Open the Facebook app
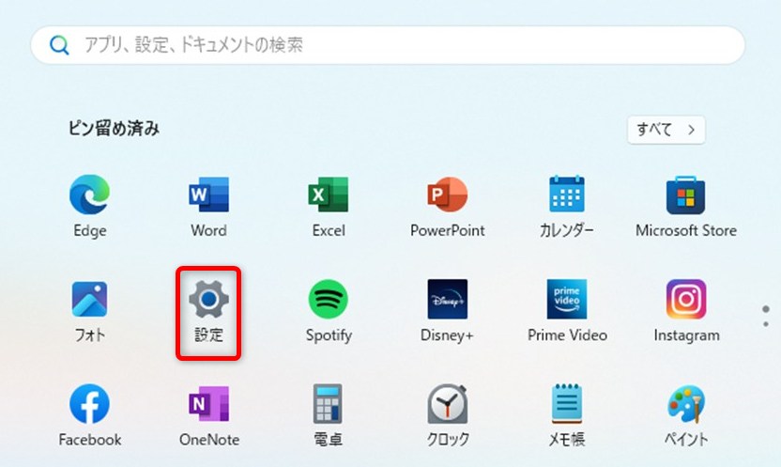The image size is (781, 467). (x=90, y=415)
